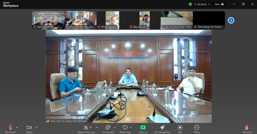
Task: Open Người tham gia participants panel
Action: pos(86,127)
